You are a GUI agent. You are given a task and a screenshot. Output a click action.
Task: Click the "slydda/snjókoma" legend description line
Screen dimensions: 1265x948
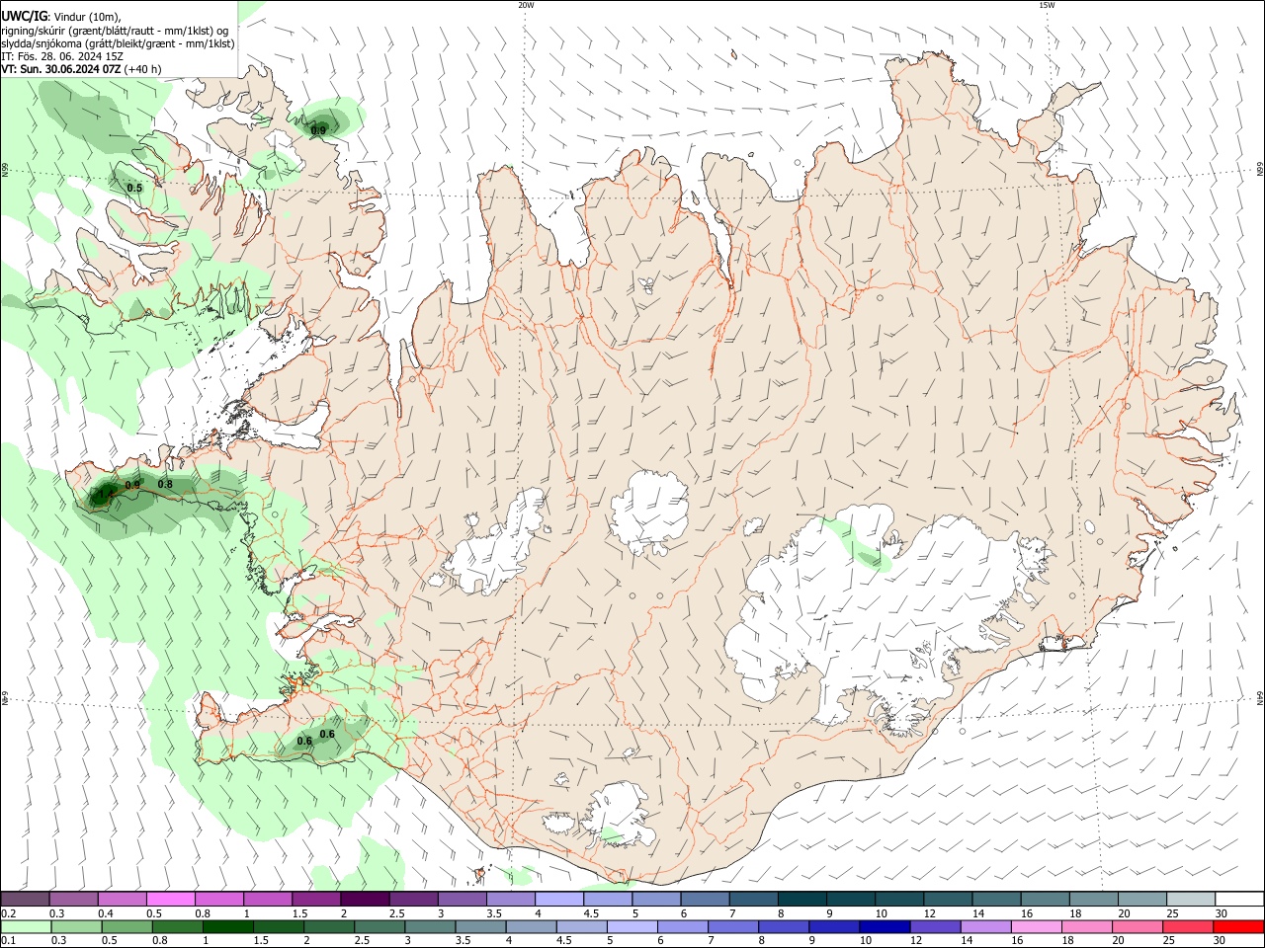click(118, 43)
